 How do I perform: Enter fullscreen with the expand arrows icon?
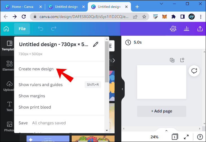(186, 137)
